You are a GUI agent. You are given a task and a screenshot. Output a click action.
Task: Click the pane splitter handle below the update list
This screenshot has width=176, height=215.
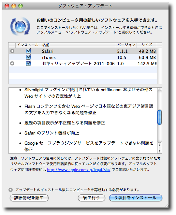pos(85,86)
